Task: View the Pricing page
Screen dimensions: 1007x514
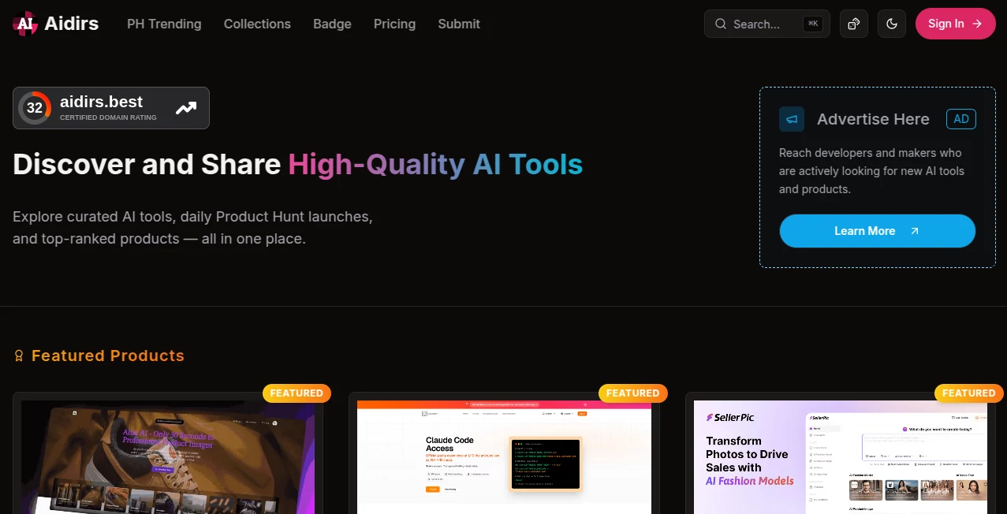Action: [x=394, y=24]
